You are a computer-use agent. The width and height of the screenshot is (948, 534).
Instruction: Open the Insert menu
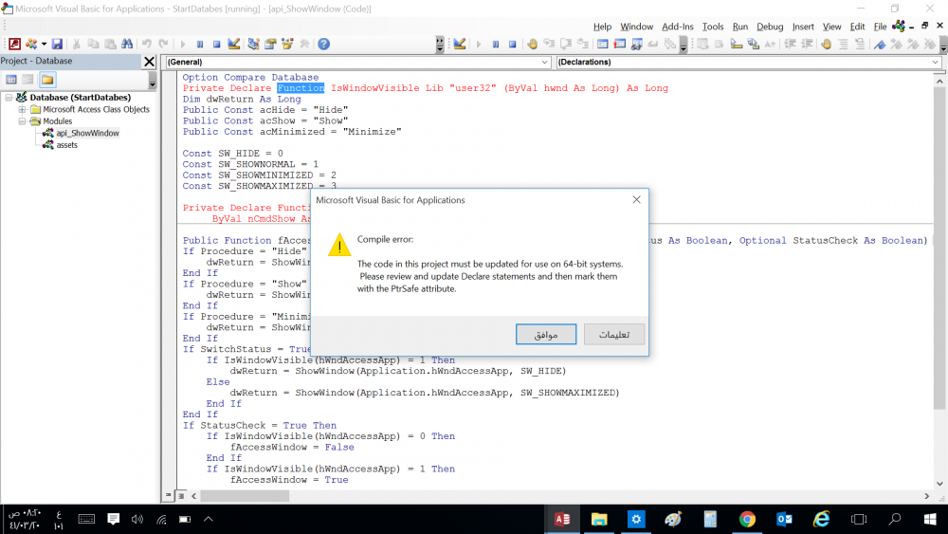pyautogui.click(x=803, y=27)
